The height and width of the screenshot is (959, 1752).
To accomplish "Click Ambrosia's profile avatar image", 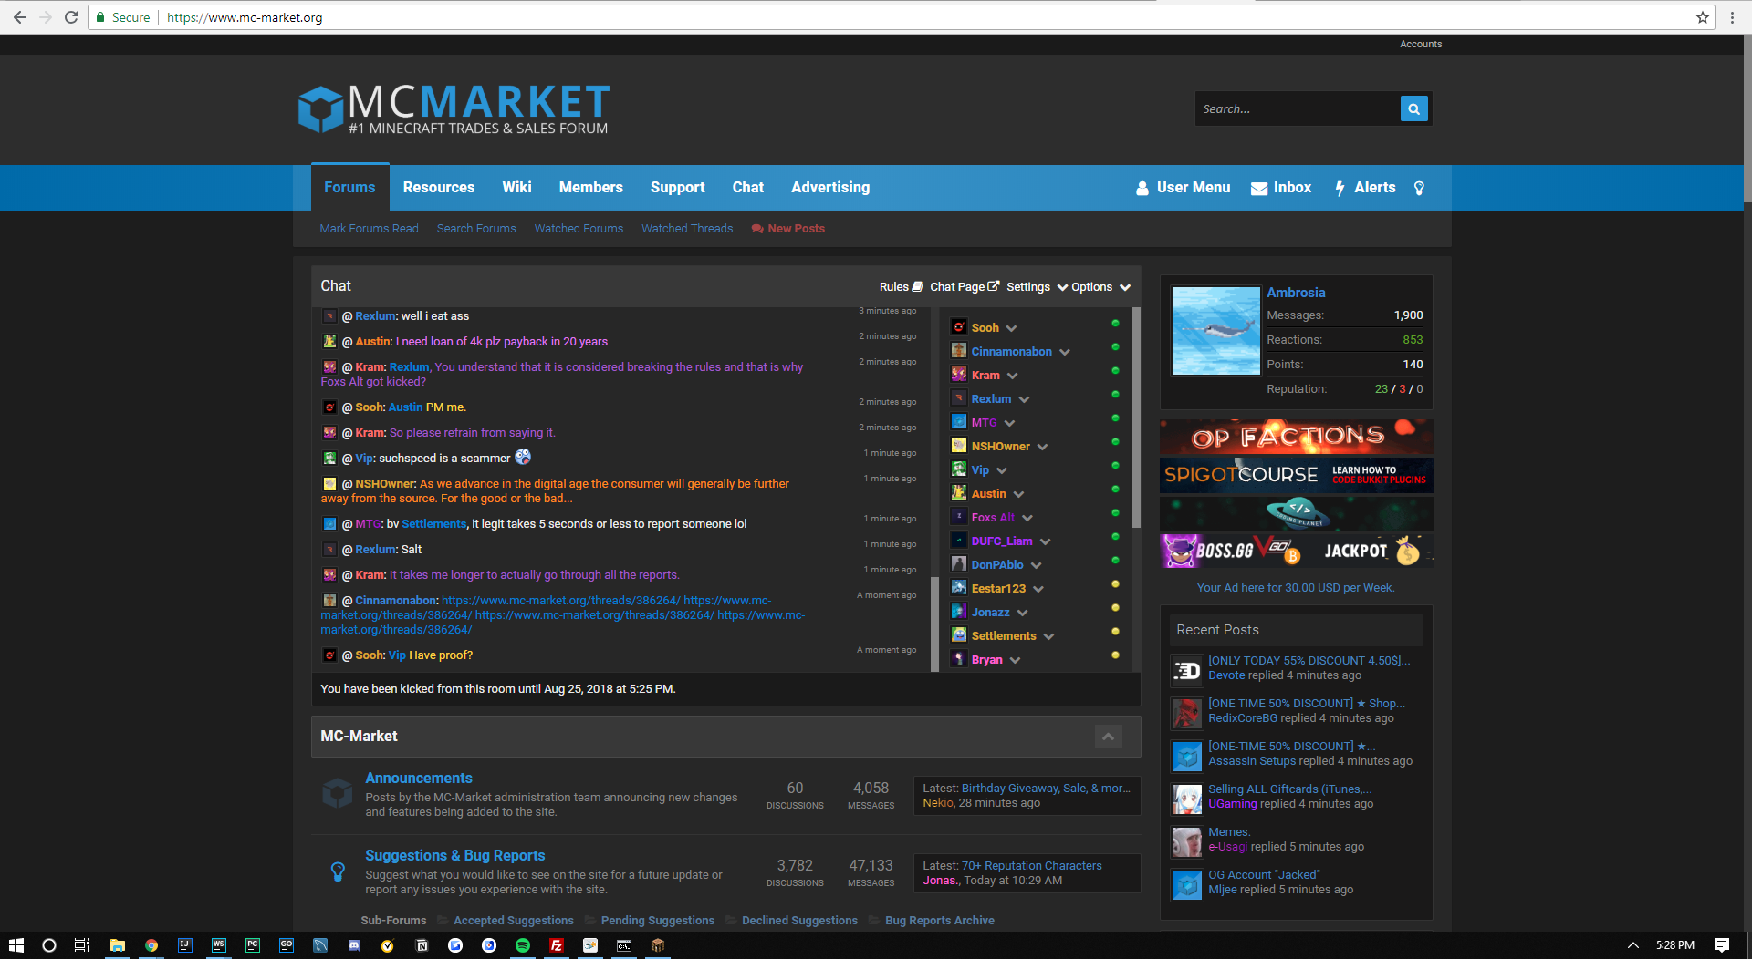I will pyautogui.click(x=1215, y=331).
